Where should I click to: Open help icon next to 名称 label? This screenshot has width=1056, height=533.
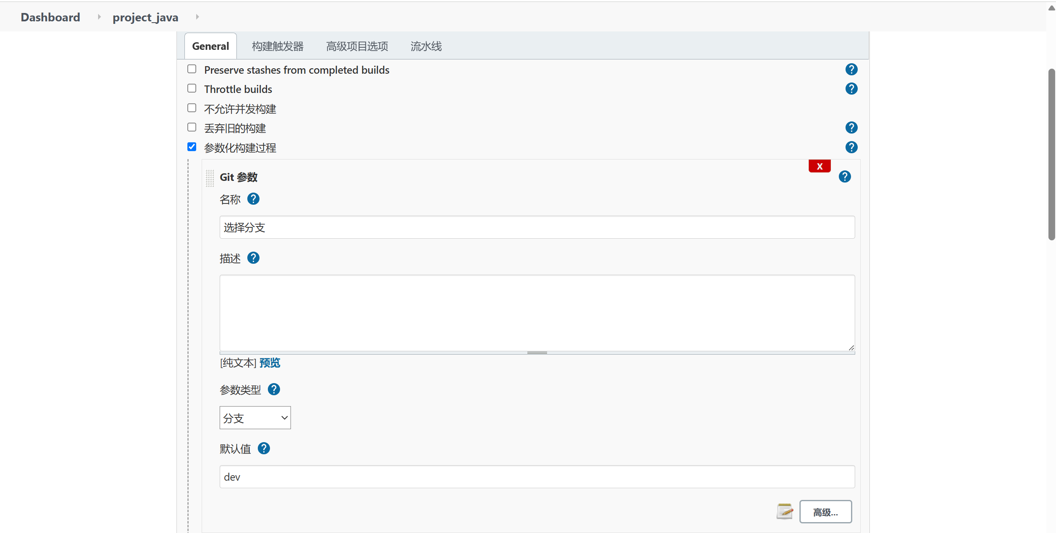pyautogui.click(x=253, y=199)
